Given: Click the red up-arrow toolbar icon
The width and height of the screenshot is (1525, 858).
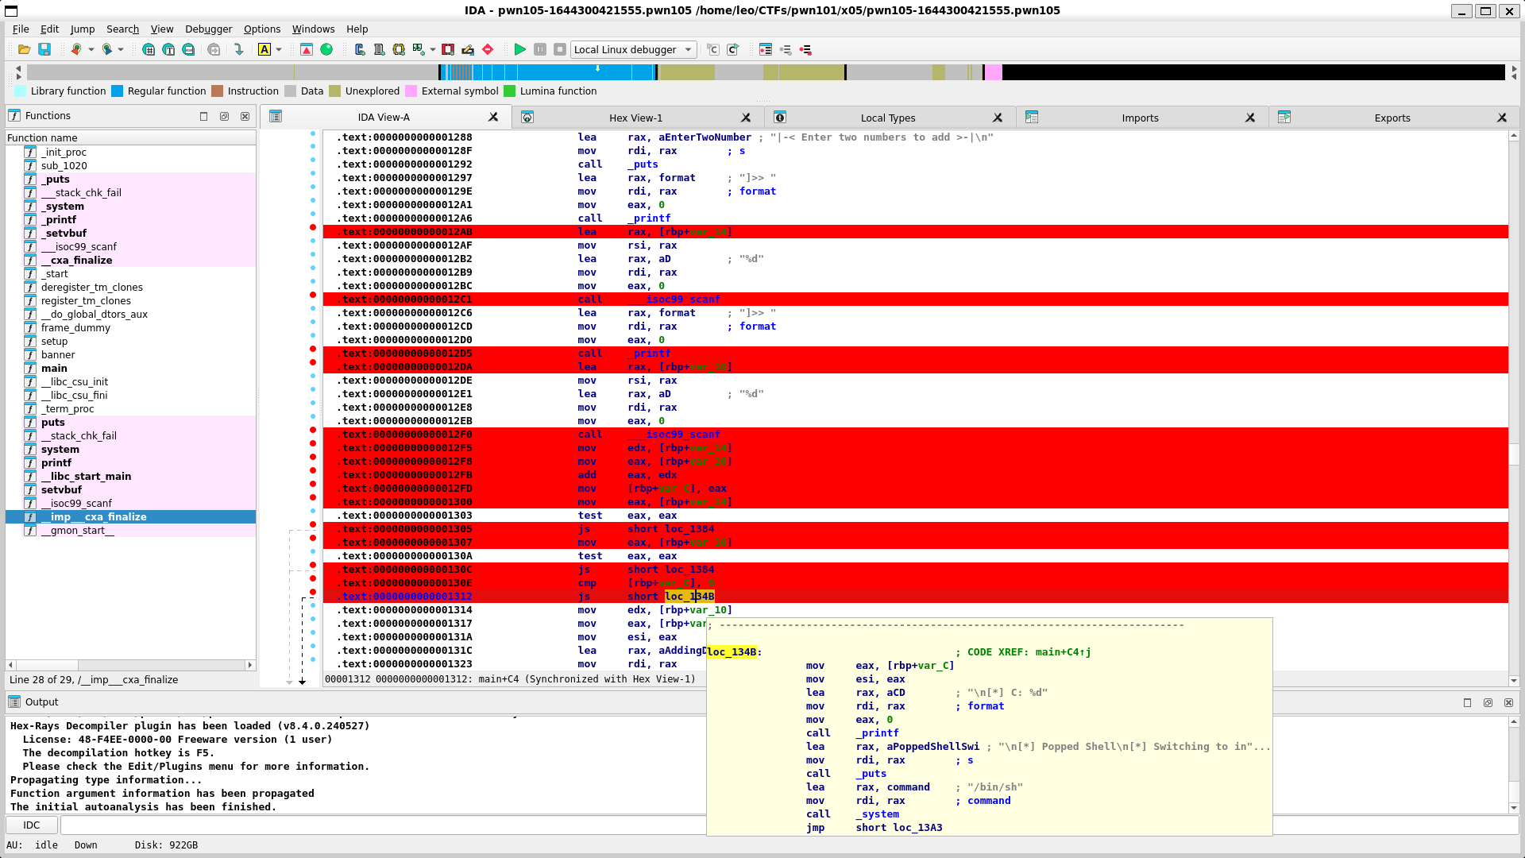Looking at the screenshot, I should 307,49.
